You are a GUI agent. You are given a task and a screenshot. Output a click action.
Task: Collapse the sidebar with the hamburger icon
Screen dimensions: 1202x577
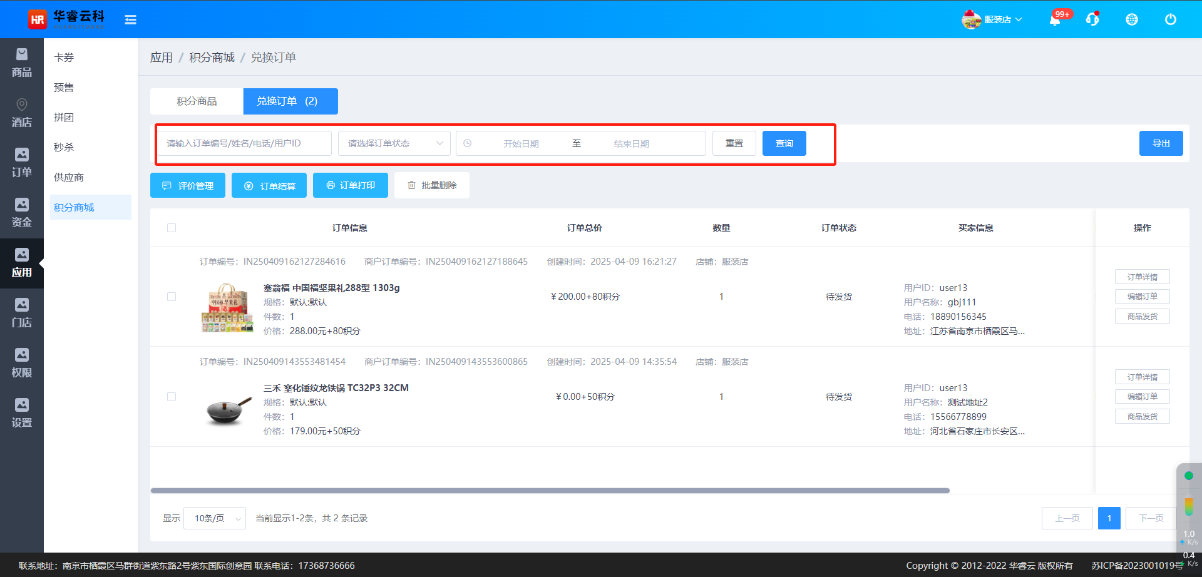pos(130,20)
